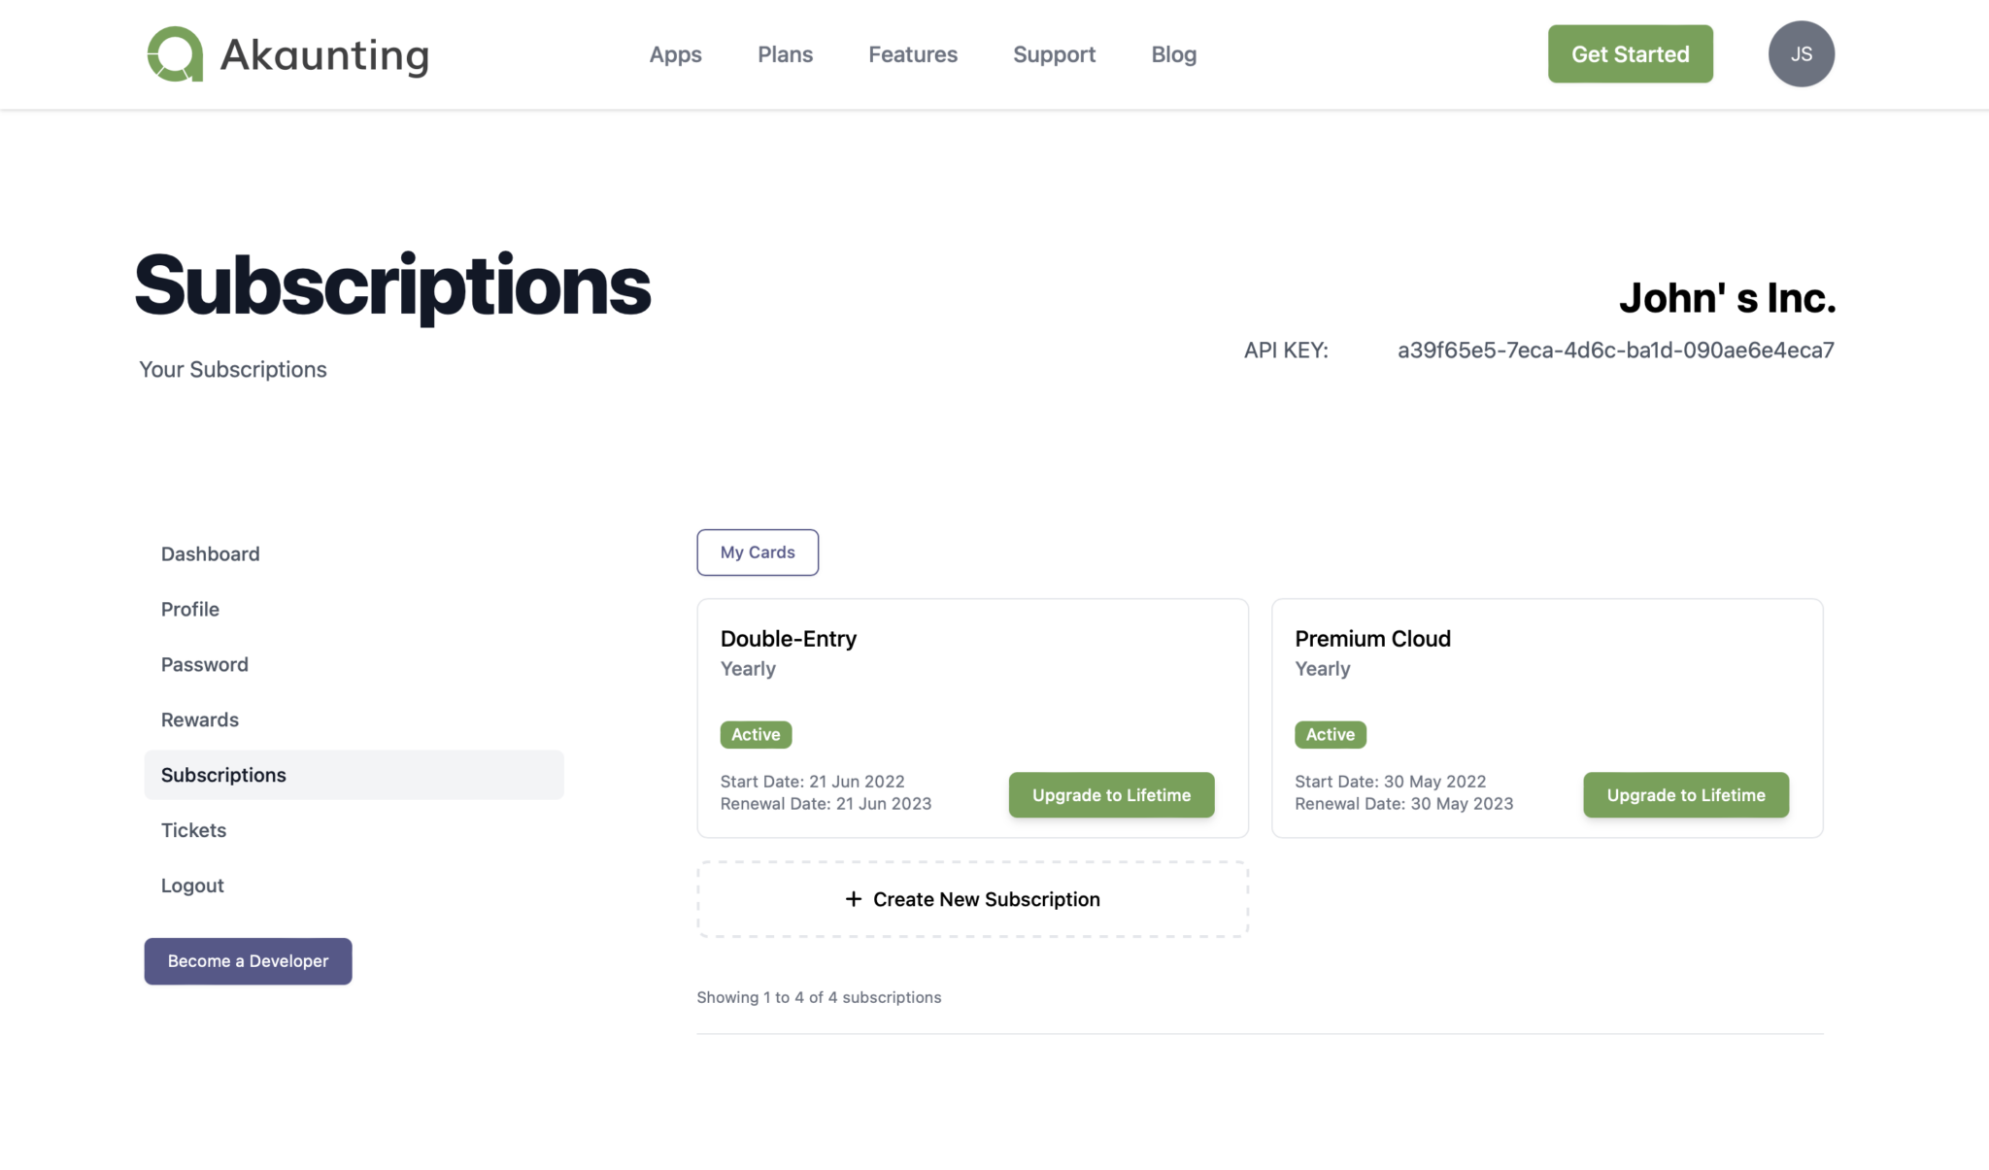The height and width of the screenshot is (1170, 1989).
Task: Open the Apps section
Action: point(676,54)
